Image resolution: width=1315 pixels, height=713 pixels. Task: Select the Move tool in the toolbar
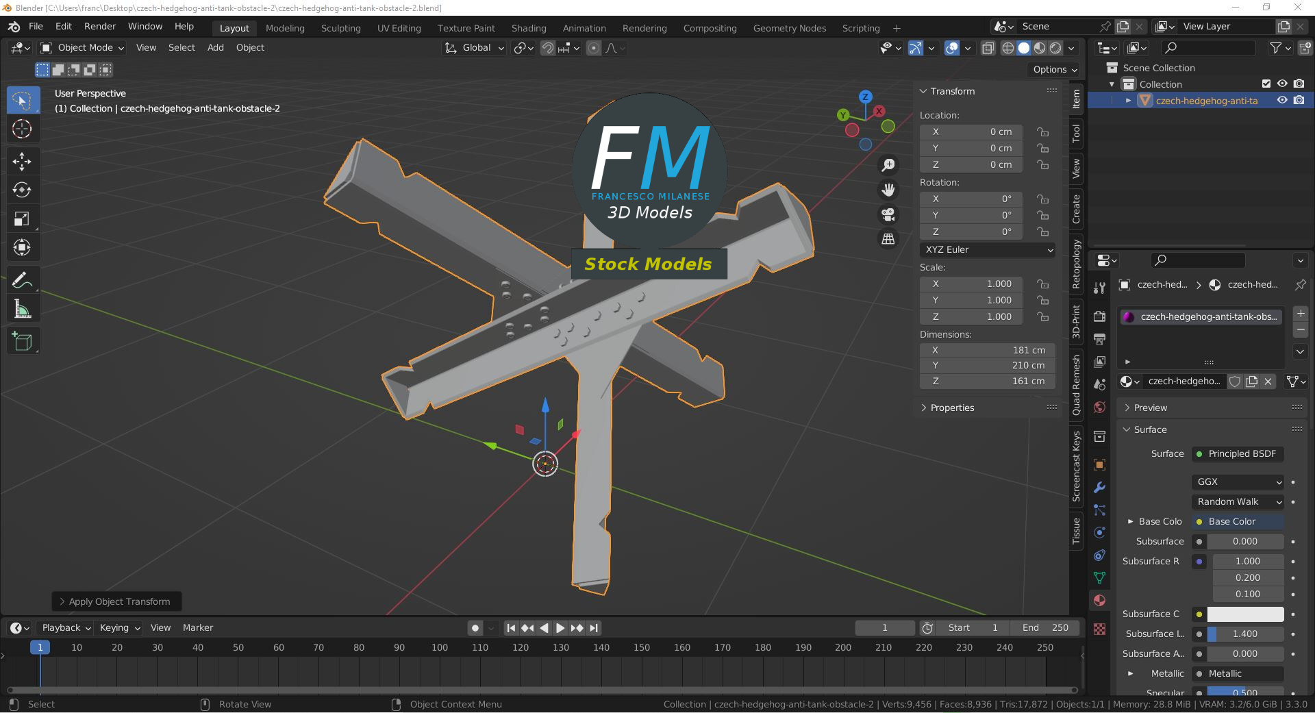pos(22,162)
